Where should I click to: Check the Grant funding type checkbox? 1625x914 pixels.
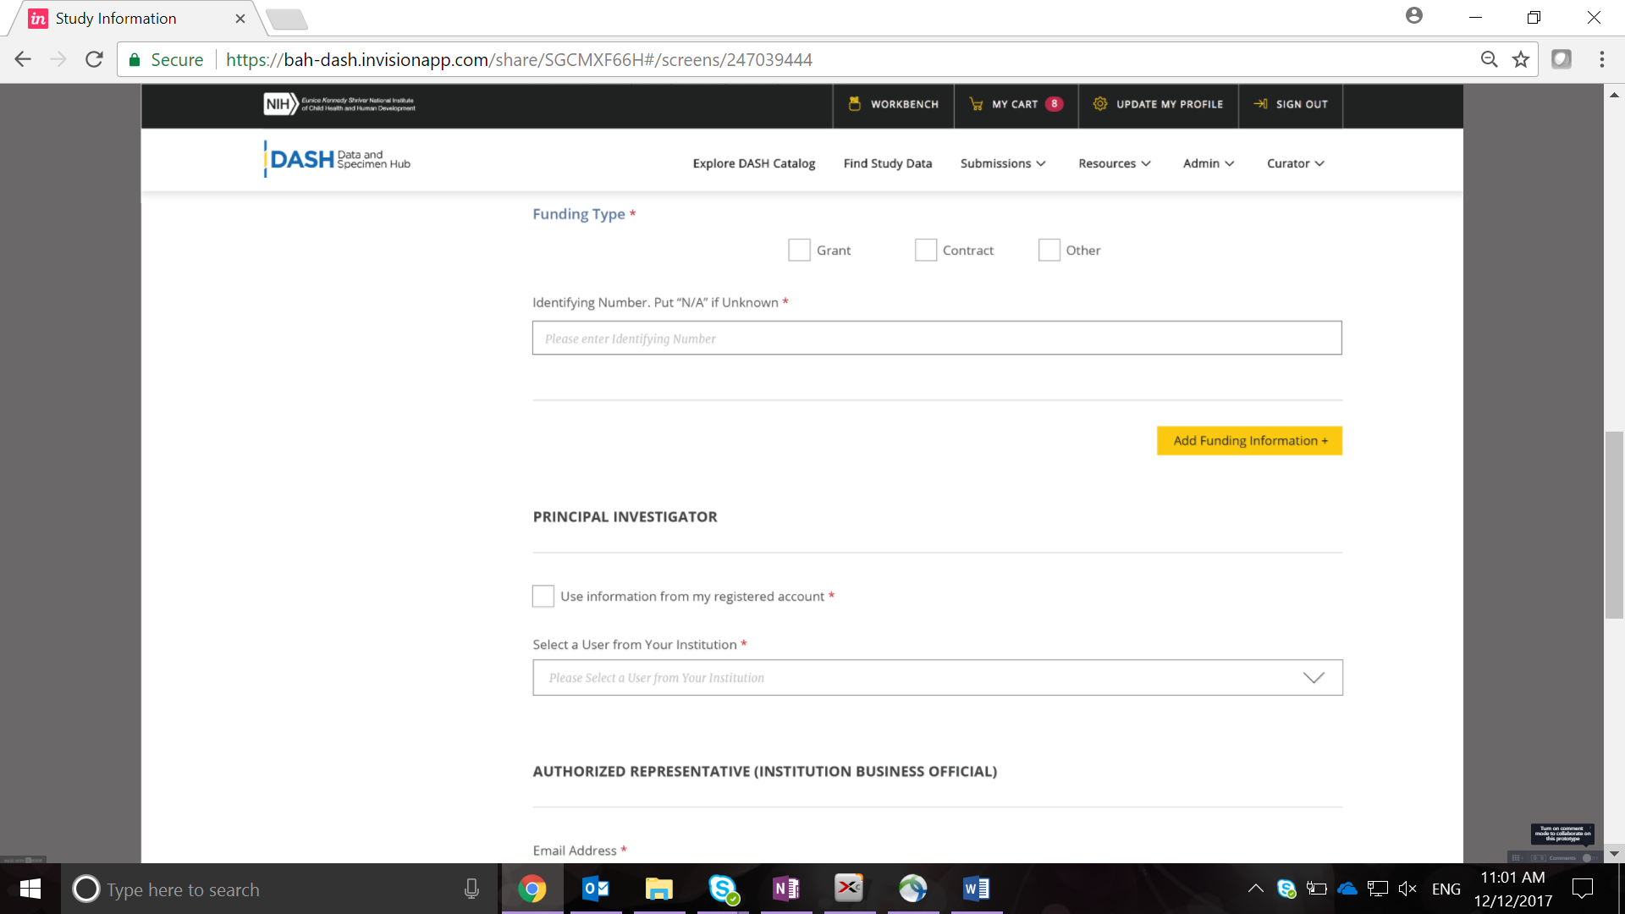coord(799,251)
